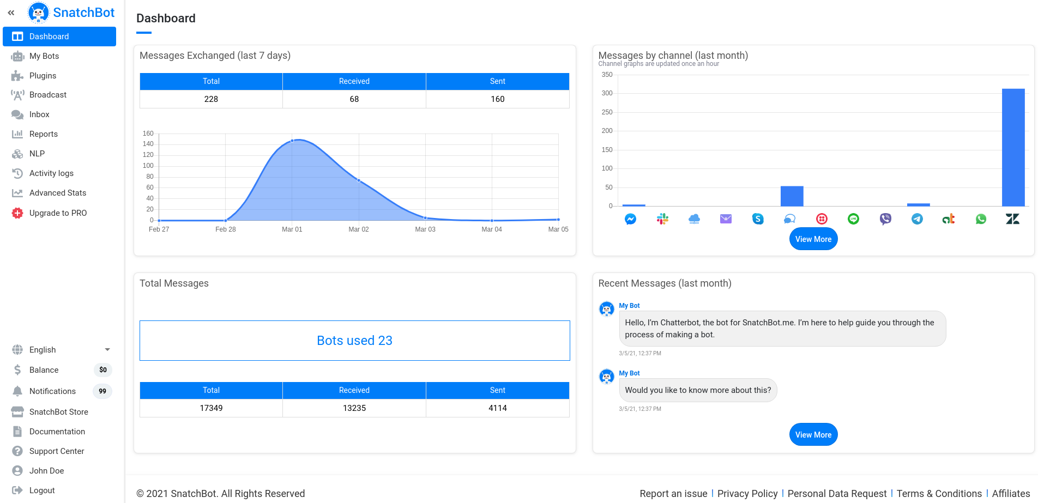Screen dimensions: 1038x503
Task: Click the Balance $0 badge
Action: 103,370
